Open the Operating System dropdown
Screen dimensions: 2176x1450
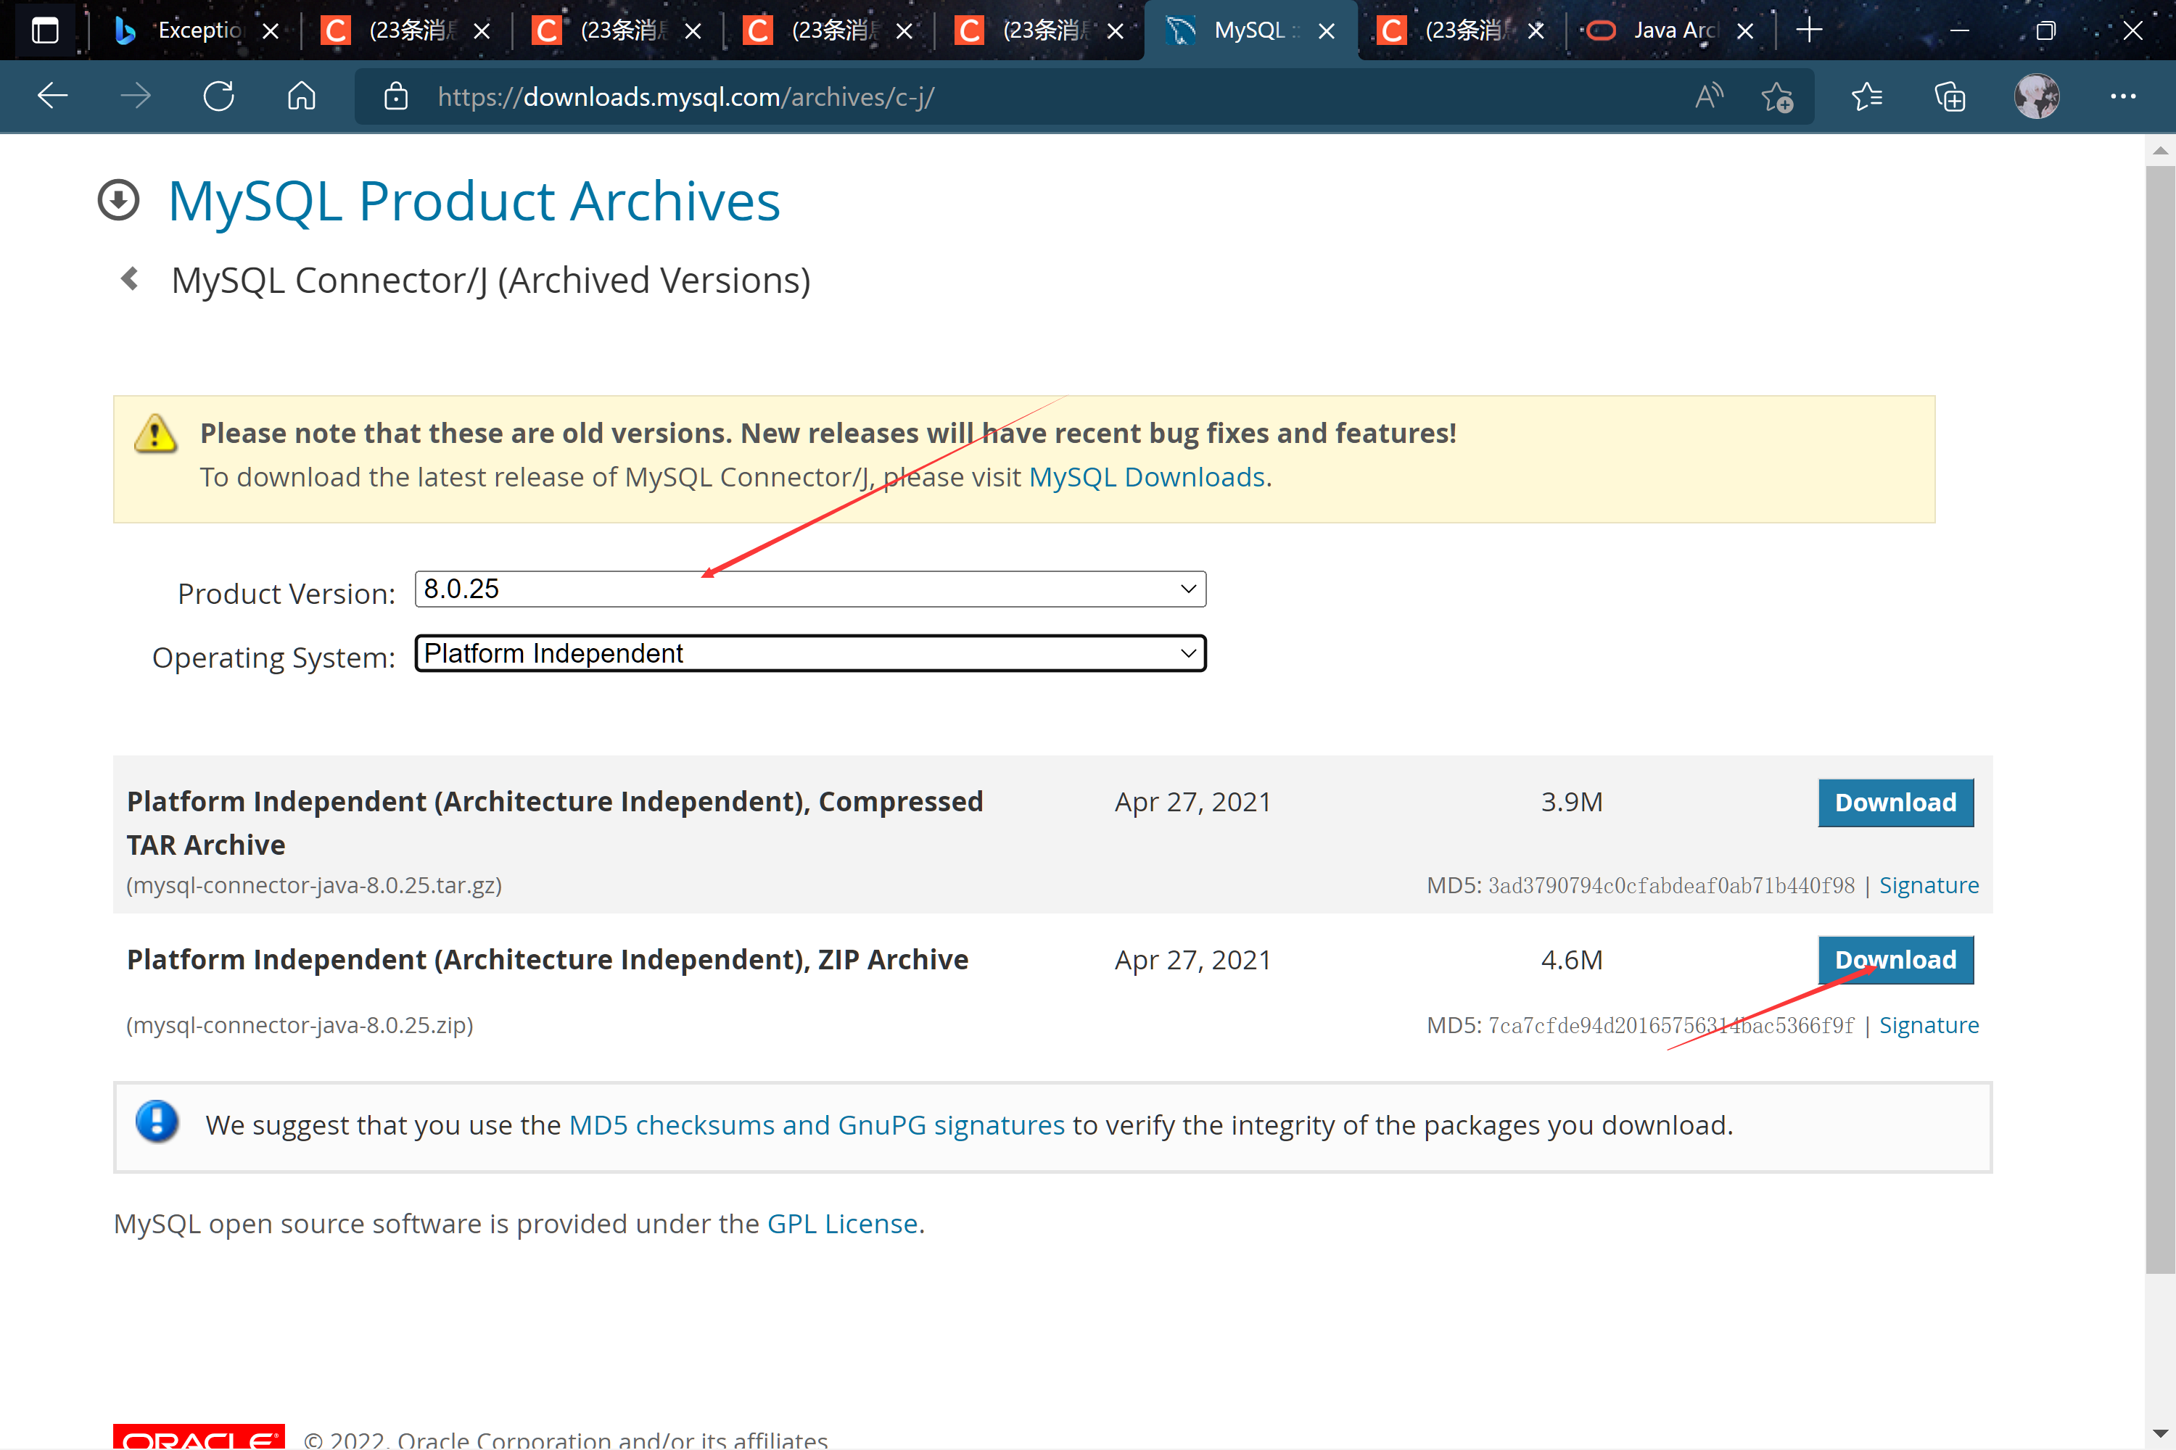810,653
